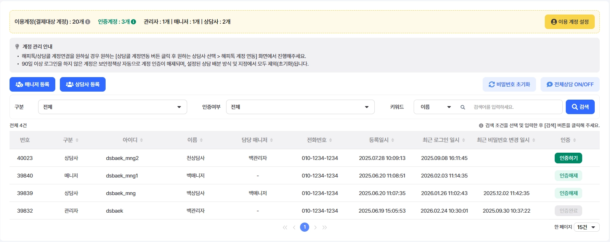
Task: Jump to last page double arrow
Action: pyautogui.click(x=324, y=227)
